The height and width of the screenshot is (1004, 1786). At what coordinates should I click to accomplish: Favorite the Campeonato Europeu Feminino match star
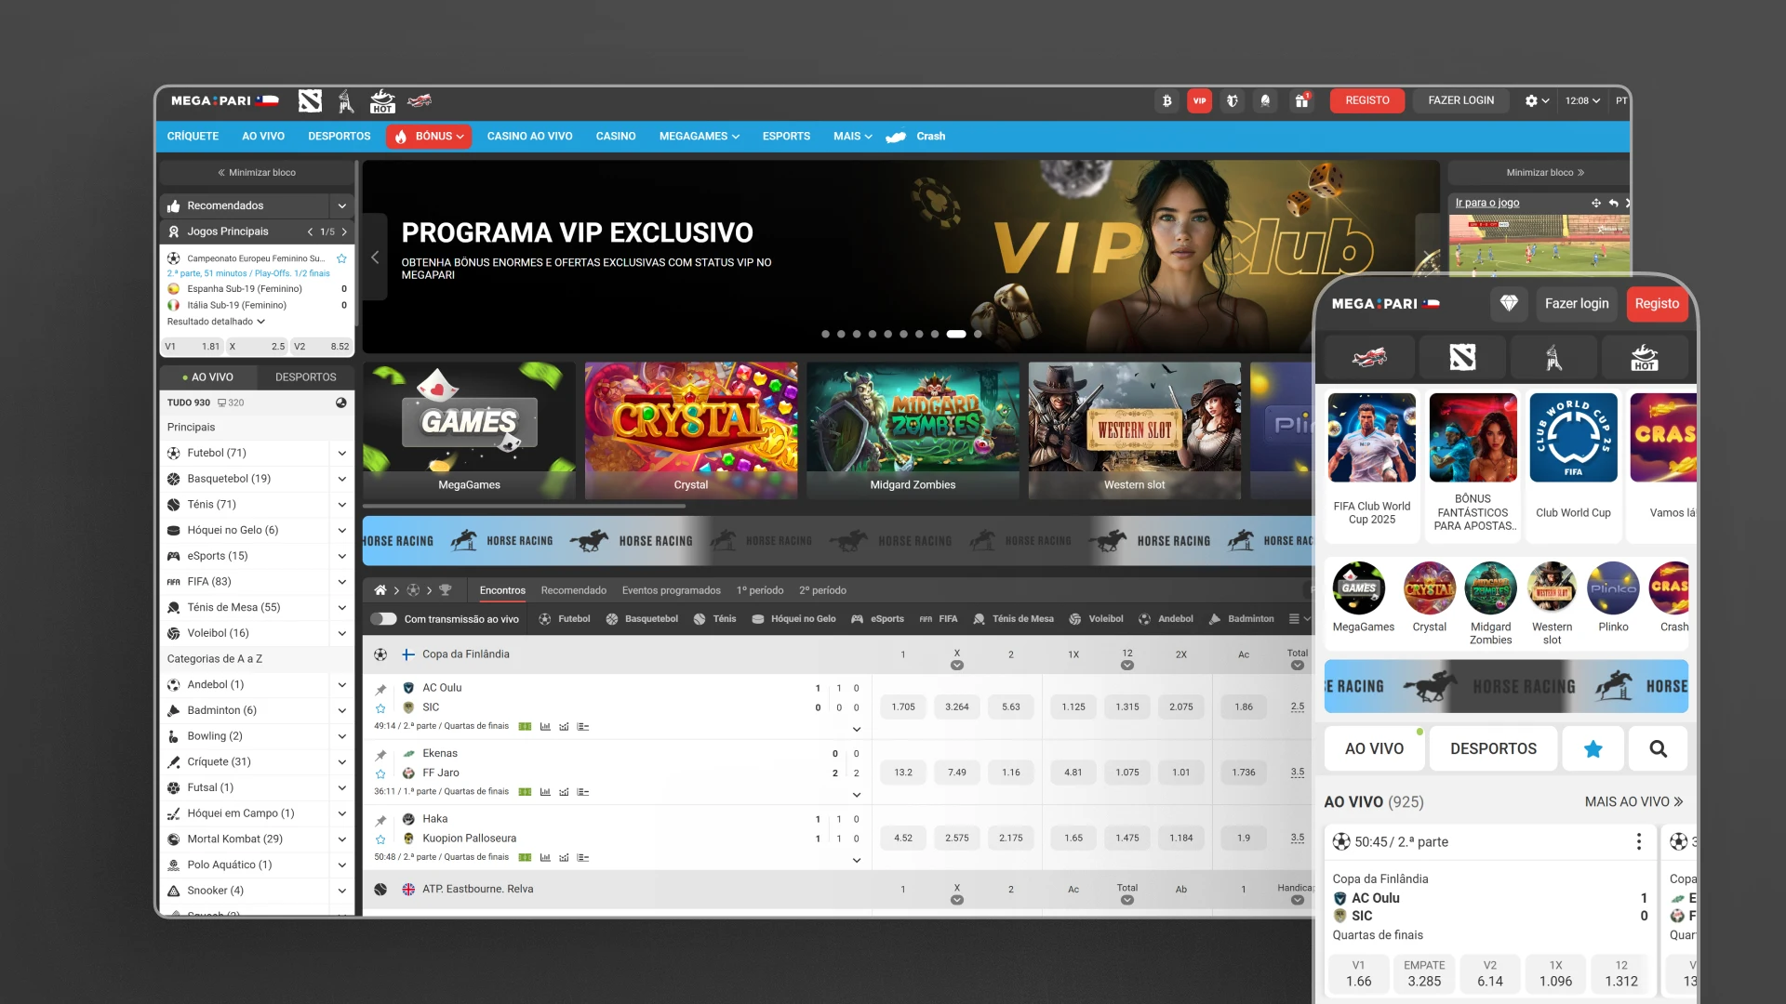[341, 258]
